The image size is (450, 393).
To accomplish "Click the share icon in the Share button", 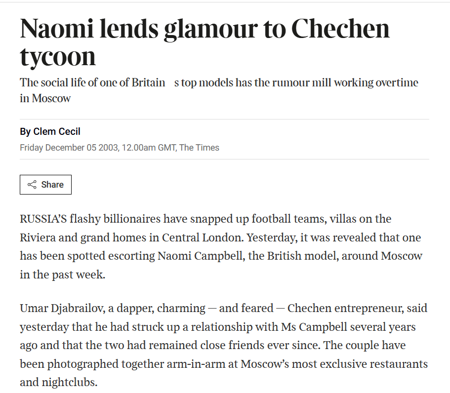I will 32,185.
